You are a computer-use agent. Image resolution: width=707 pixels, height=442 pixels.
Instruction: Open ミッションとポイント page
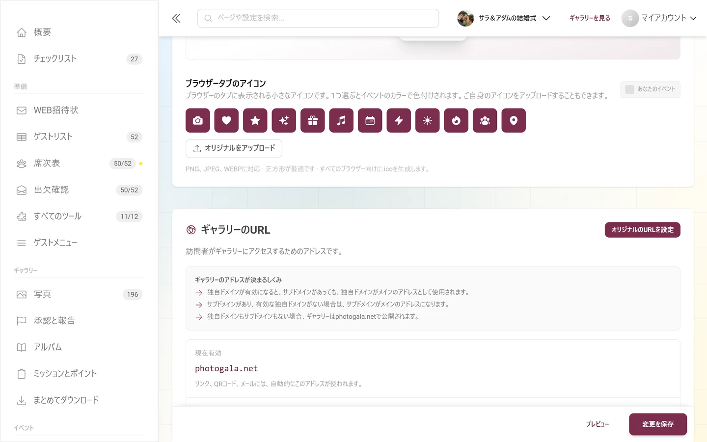click(x=79, y=374)
